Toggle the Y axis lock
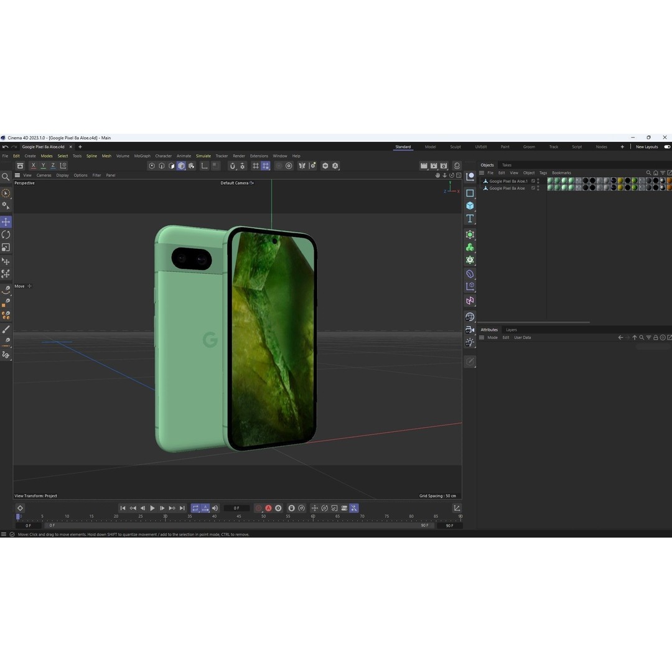 (44, 166)
